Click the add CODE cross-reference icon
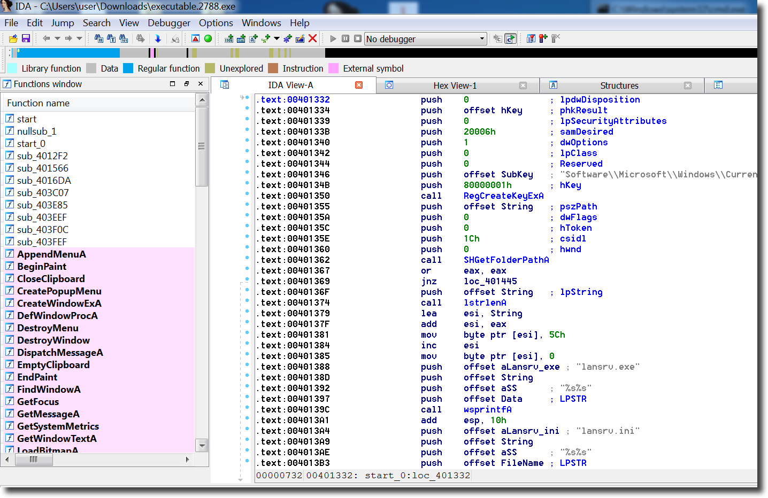Image resolution: width=768 pixels, height=498 pixels. [229, 38]
